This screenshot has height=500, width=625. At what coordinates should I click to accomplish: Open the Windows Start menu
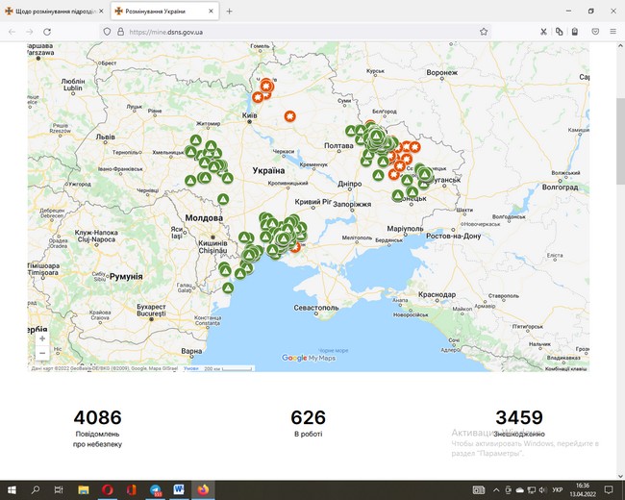point(12,489)
